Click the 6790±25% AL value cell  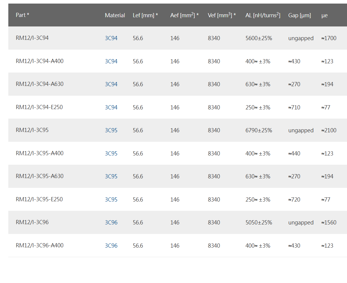(x=258, y=131)
